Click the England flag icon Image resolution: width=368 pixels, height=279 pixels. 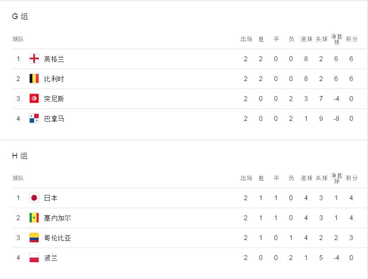coord(34,58)
